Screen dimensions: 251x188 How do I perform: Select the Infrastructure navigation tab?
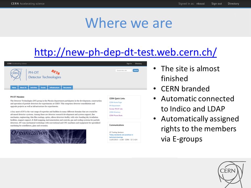(x=54, y=87)
